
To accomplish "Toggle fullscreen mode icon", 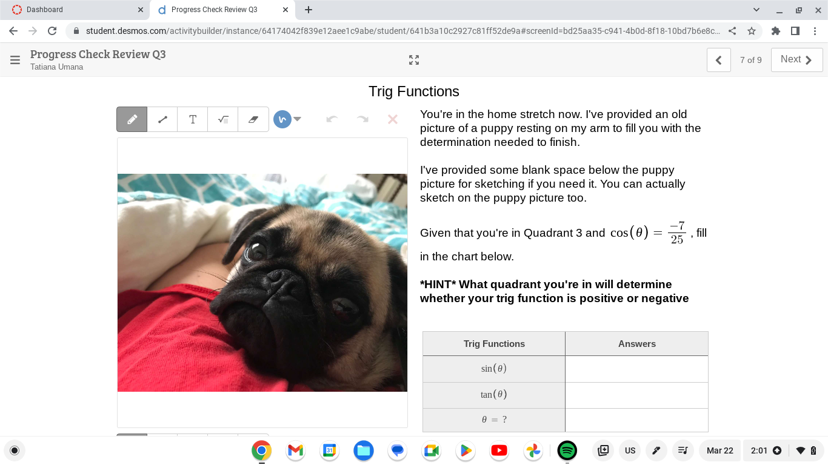I will (x=414, y=60).
